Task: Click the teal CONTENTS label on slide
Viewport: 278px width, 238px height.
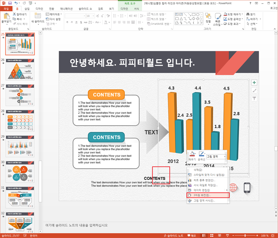Action: tap(106, 137)
